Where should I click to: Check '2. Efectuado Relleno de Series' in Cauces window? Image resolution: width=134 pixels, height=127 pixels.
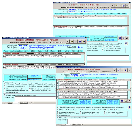5,86
